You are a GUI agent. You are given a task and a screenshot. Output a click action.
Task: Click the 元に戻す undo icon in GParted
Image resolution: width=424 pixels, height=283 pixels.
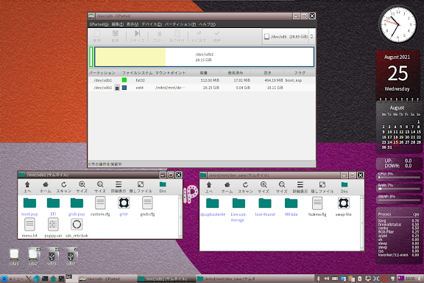(199, 34)
